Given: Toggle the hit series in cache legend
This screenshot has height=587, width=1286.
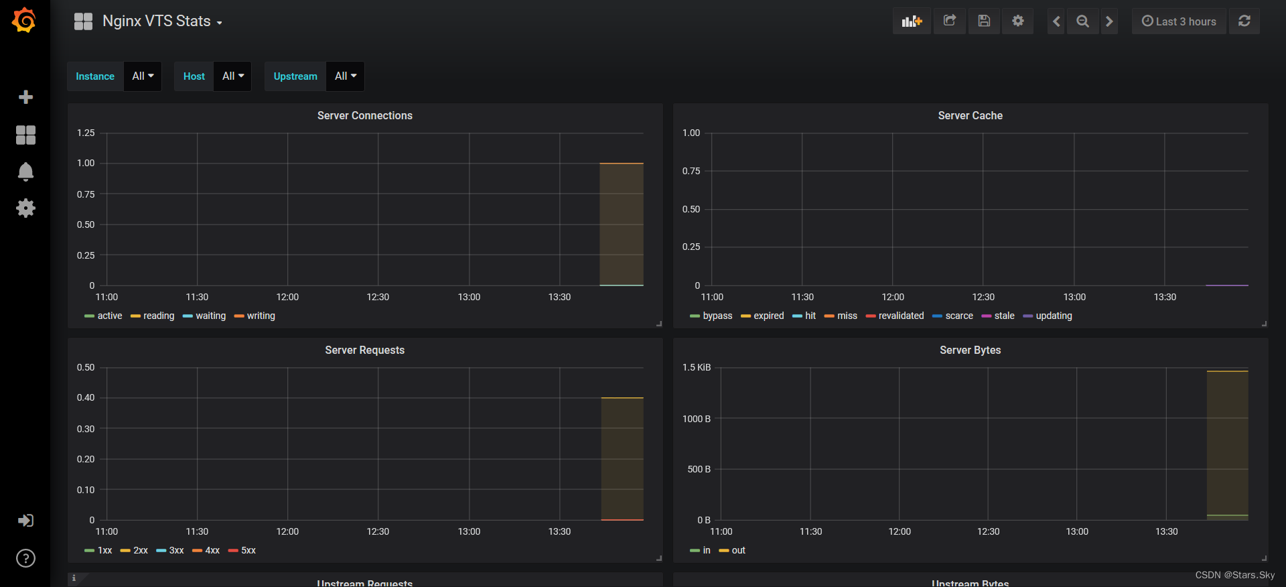Looking at the screenshot, I should pyautogui.click(x=810, y=316).
